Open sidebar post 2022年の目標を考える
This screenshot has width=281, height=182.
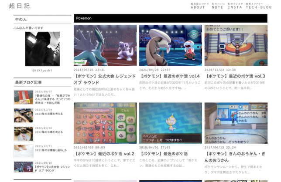tap(49, 132)
